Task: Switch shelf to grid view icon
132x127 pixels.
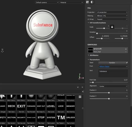Action: 80,97
